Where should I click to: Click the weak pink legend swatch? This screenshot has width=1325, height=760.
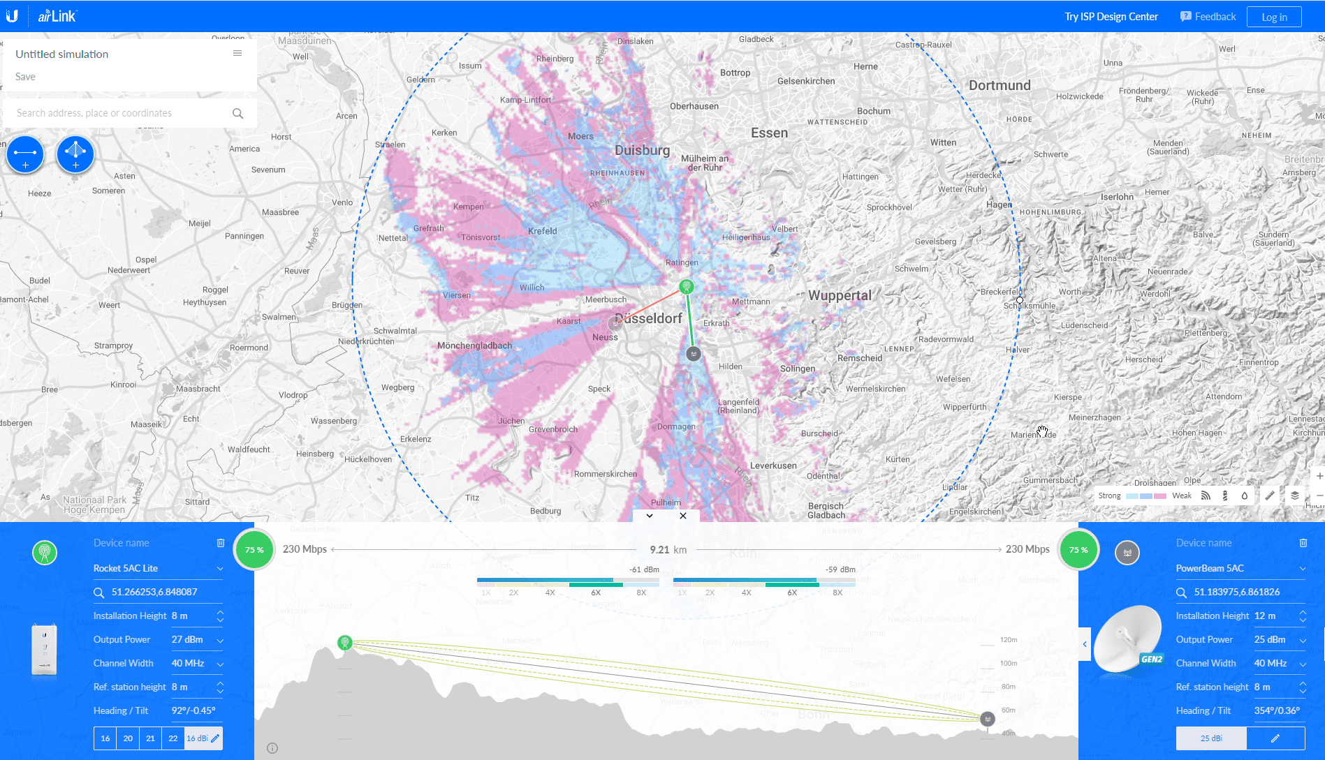(1159, 496)
